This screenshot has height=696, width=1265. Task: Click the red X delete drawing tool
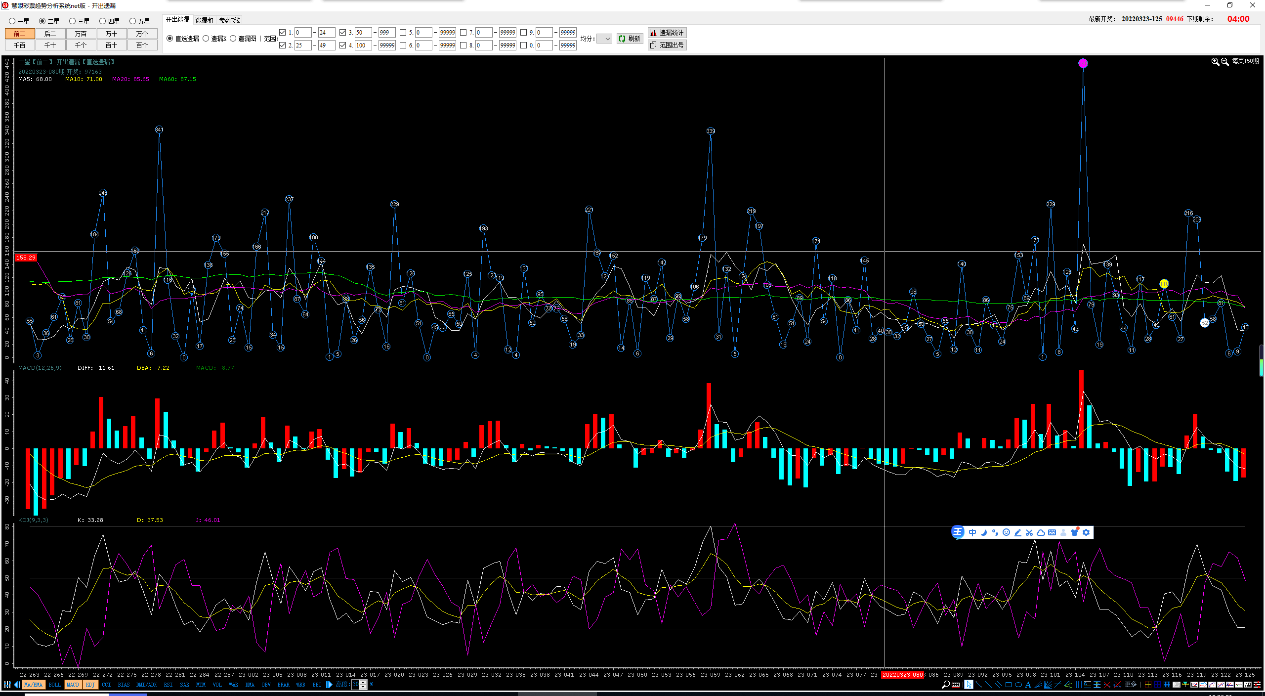tap(1107, 685)
